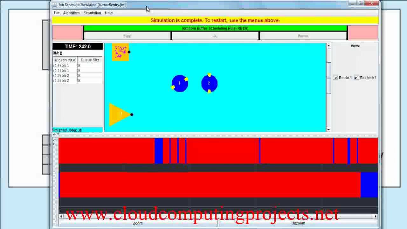
Task: Click the orange triangle job source
Action: pyautogui.click(x=120, y=114)
